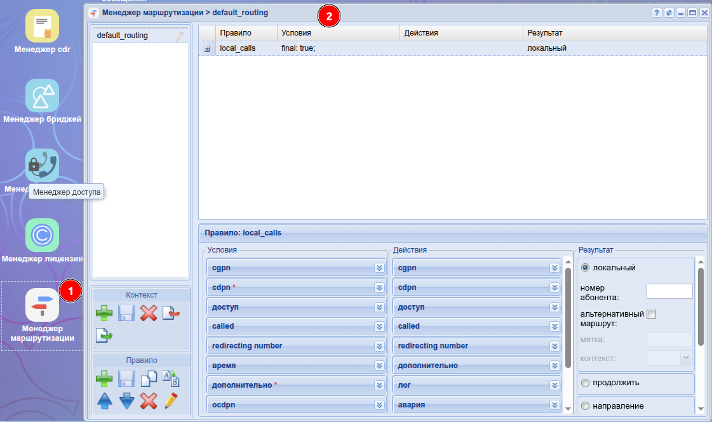This screenshot has height=422, width=712.
Task: Add a new rule with green plus
Action: (x=104, y=378)
